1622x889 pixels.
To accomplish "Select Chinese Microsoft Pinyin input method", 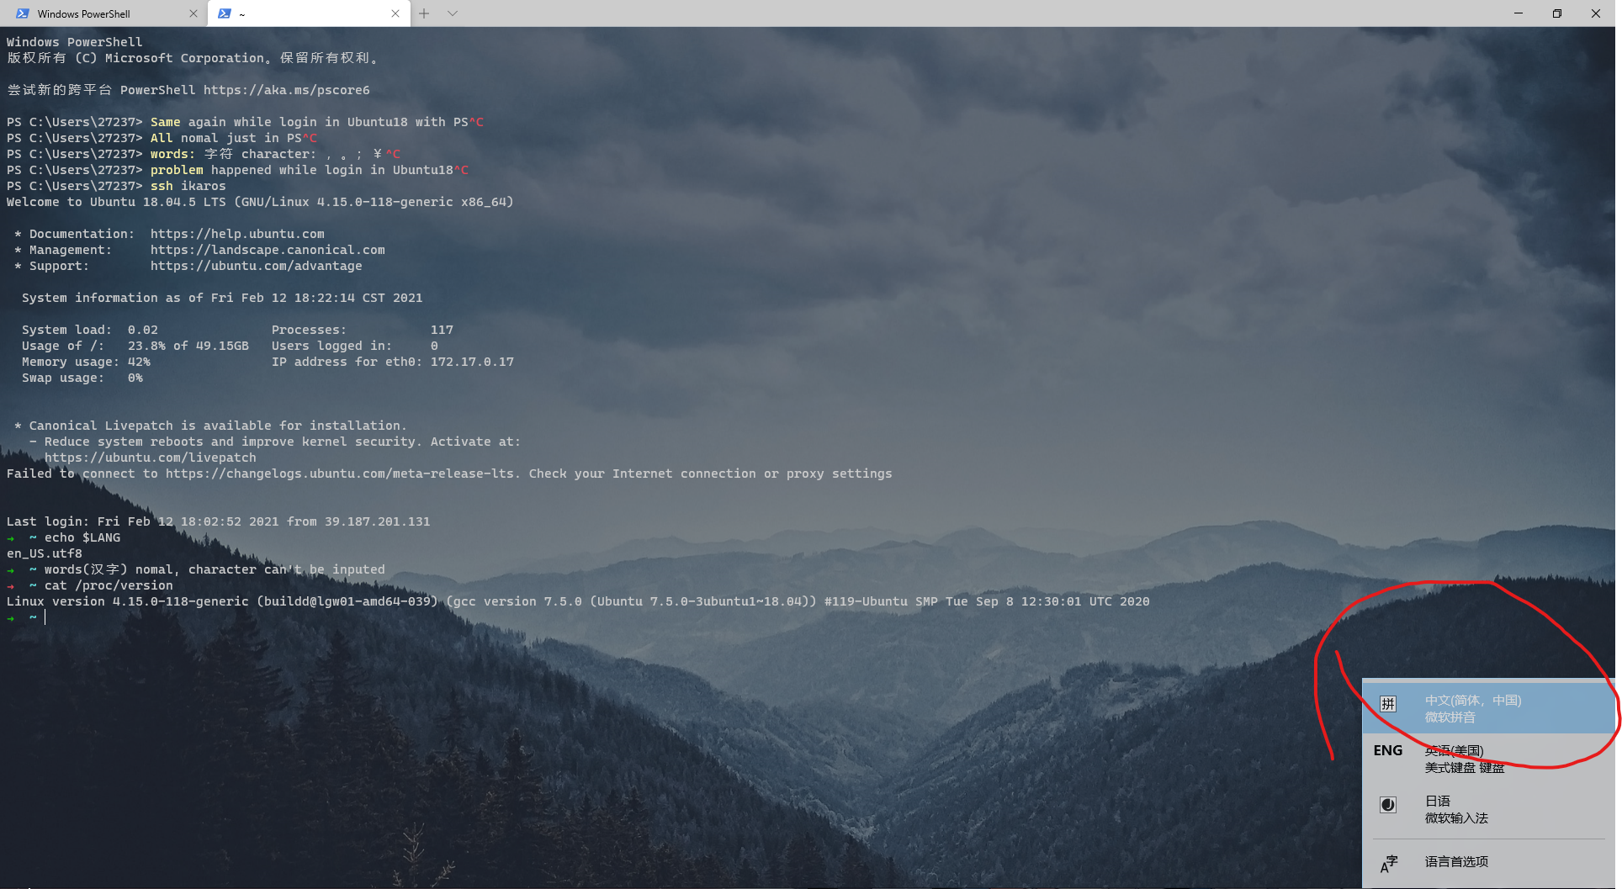I will pos(1488,708).
